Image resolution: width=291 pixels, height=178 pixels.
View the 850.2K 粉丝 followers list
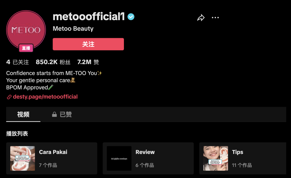click(x=53, y=62)
